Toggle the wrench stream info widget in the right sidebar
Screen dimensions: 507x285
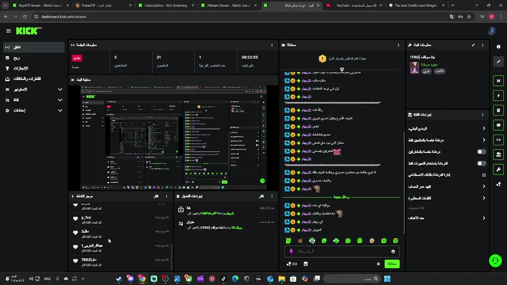(x=498, y=169)
